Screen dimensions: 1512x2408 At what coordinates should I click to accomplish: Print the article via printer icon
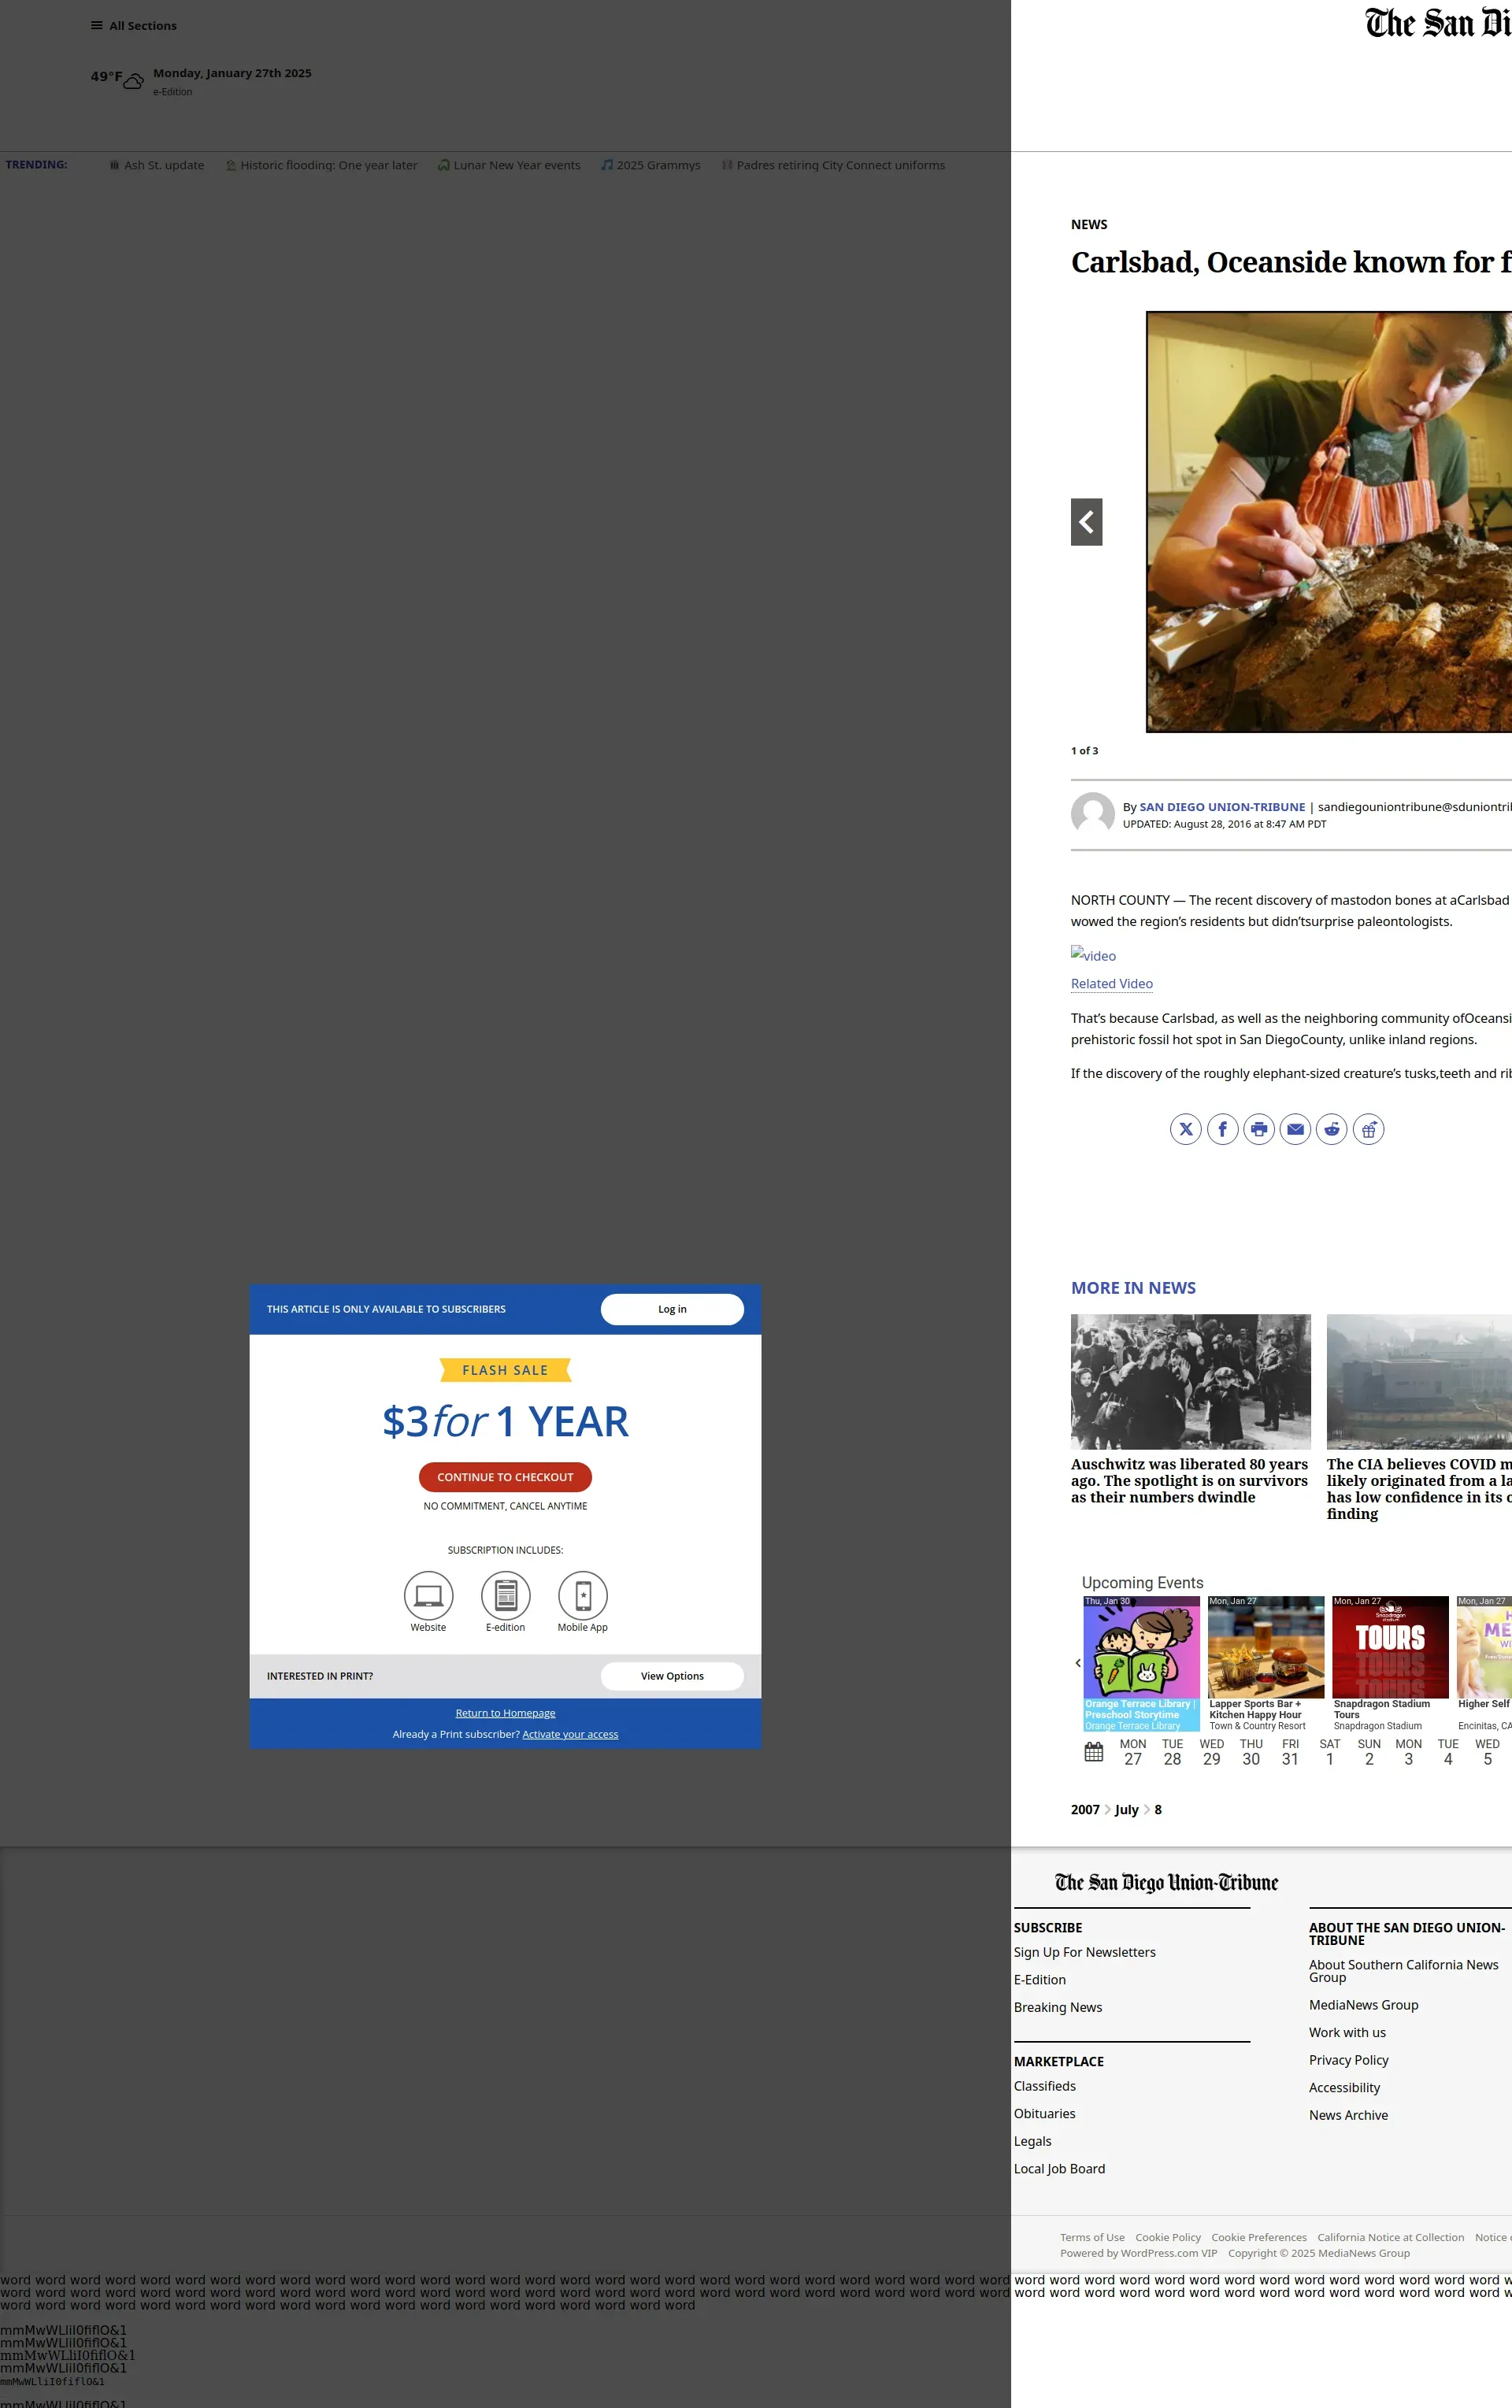(x=1259, y=1129)
